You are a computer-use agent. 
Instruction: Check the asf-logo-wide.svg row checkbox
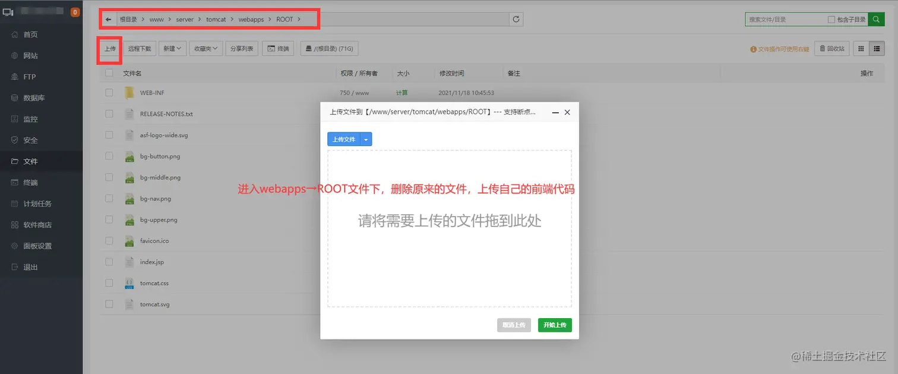coord(109,135)
